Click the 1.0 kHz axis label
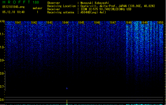The image size is (166, 105). point(2,47)
